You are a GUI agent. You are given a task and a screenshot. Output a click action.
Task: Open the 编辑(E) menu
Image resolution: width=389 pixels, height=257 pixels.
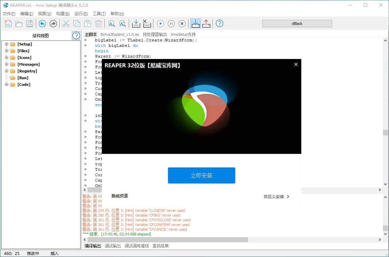(27, 13)
